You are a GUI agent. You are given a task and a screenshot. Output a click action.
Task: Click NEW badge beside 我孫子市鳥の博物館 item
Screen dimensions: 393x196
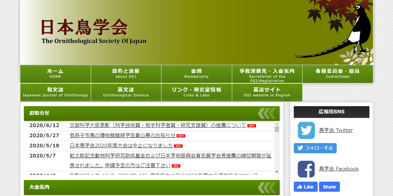click(181, 136)
